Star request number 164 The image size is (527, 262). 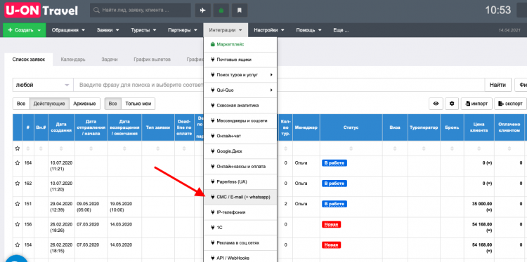click(x=18, y=163)
